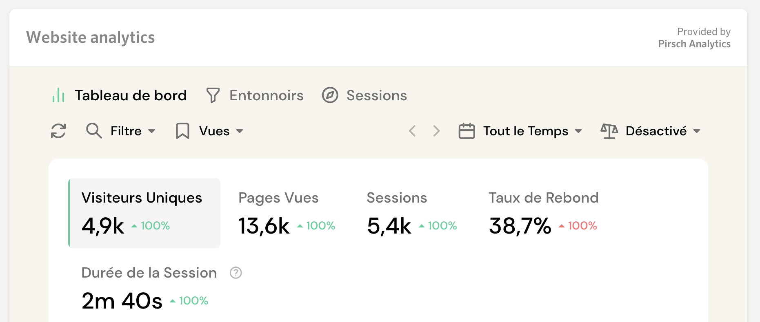This screenshot has height=322, width=760.
Task: Open the Filtre dropdown
Action: click(133, 131)
